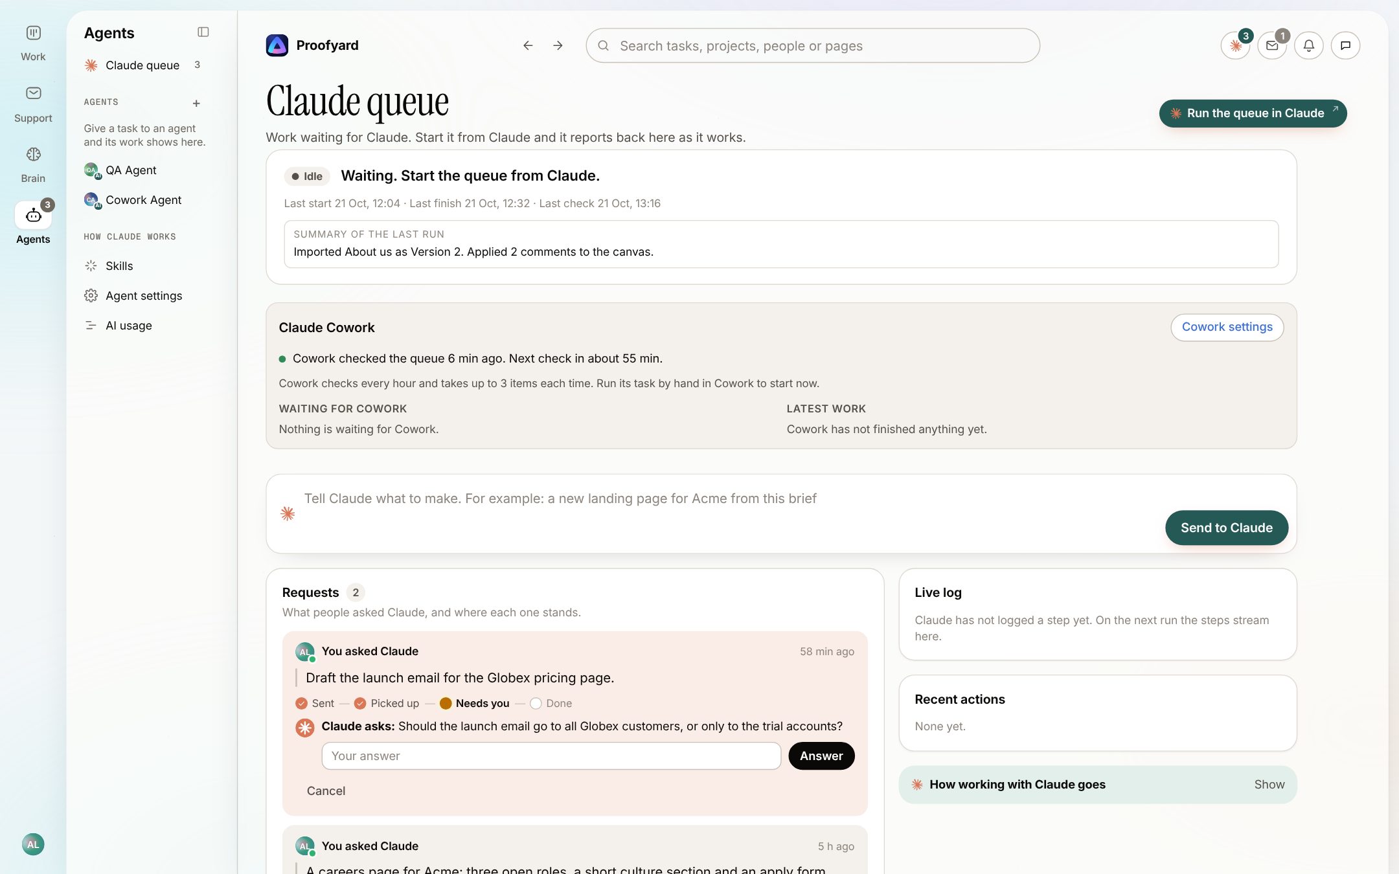Open the AL user avatar at bottom left
This screenshot has width=1399, height=874.
[x=33, y=844]
